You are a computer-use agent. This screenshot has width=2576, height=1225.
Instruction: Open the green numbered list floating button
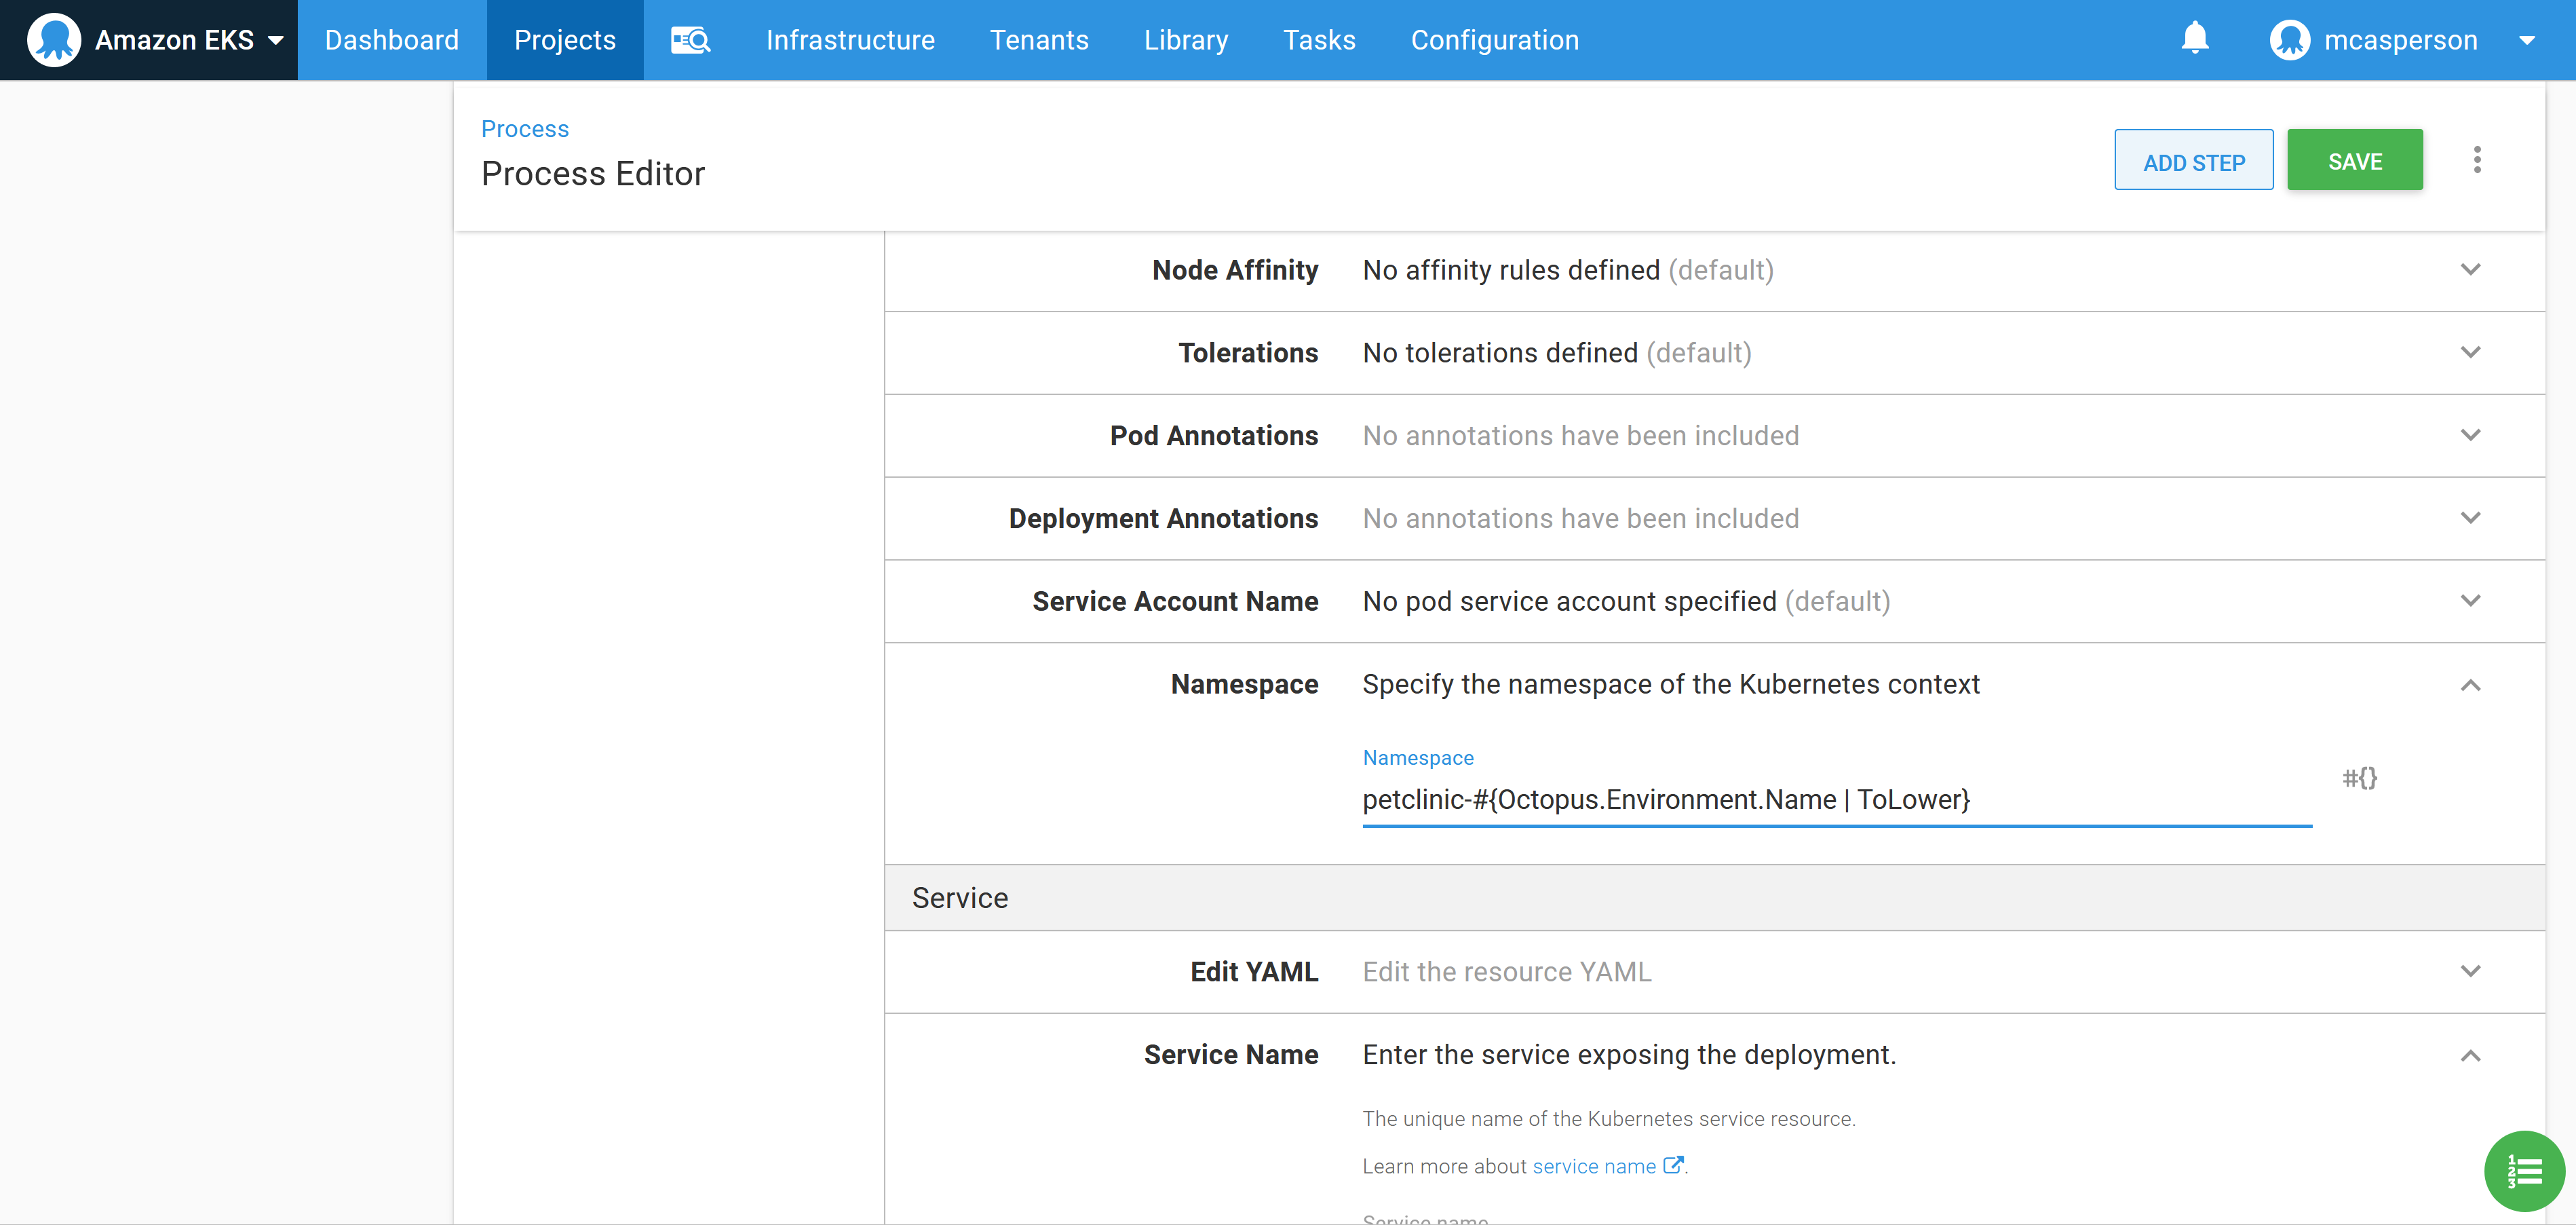tap(2523, 1170)
